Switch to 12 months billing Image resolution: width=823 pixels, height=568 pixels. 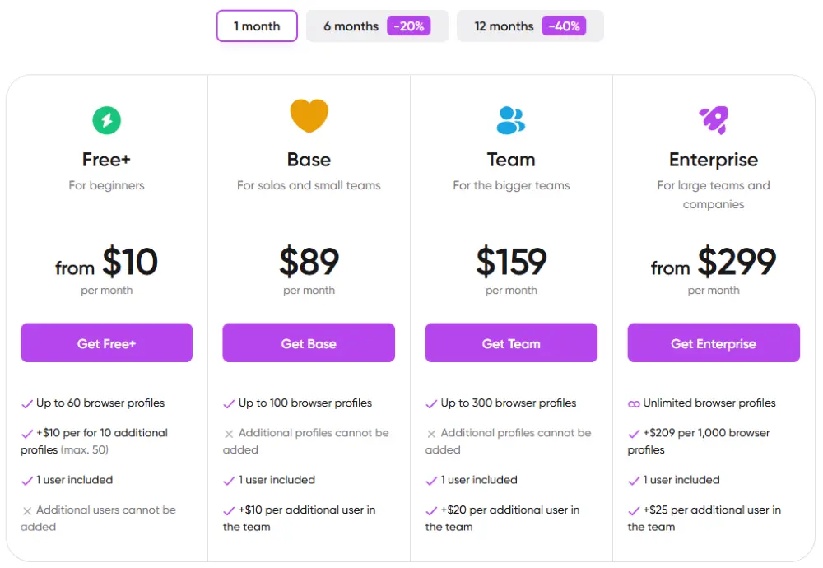pos(530,26)
